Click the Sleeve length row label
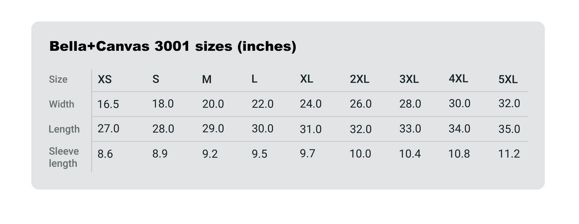This screenshot has height=224, width=579. [64, 157]
